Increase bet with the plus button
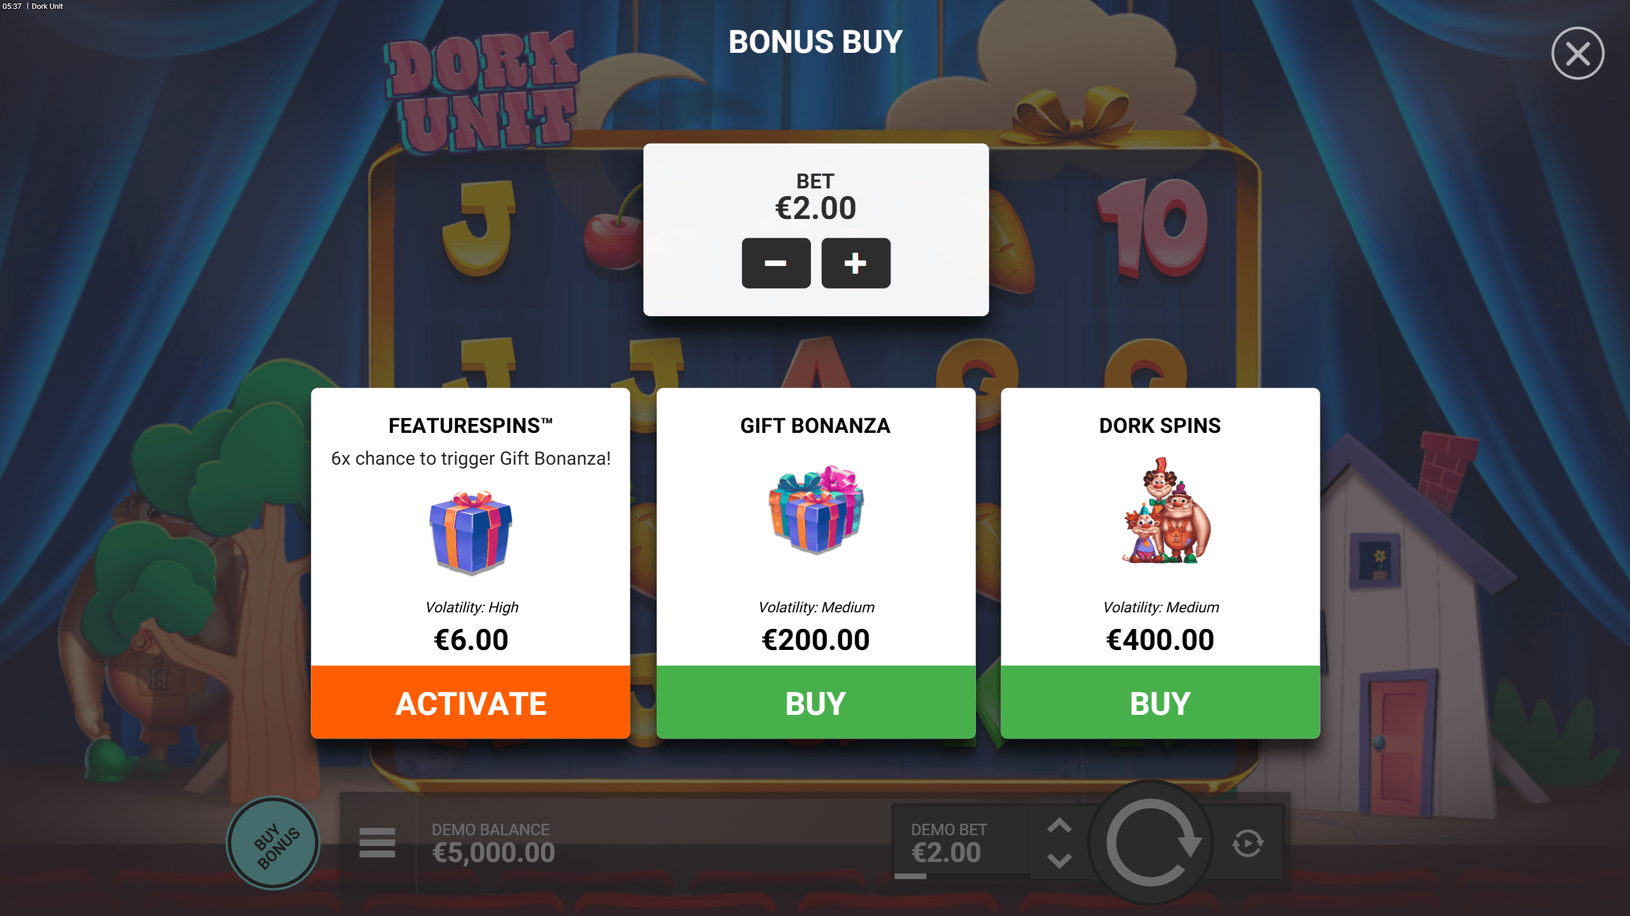The image size is (1630, 916). (855, 263)
